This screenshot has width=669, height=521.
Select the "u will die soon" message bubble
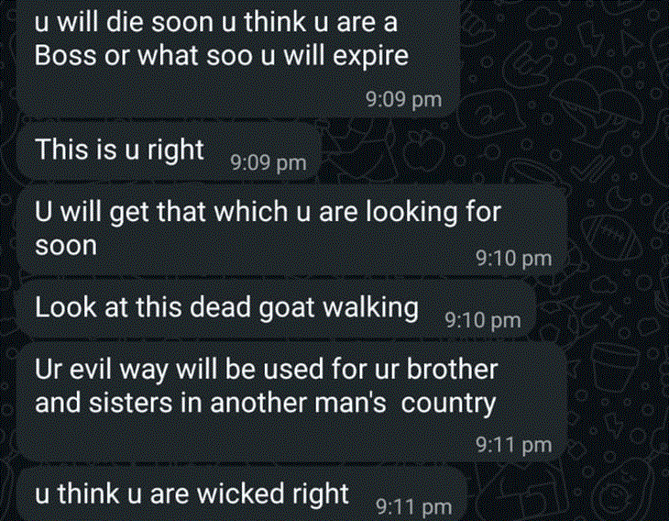(239, 58)
